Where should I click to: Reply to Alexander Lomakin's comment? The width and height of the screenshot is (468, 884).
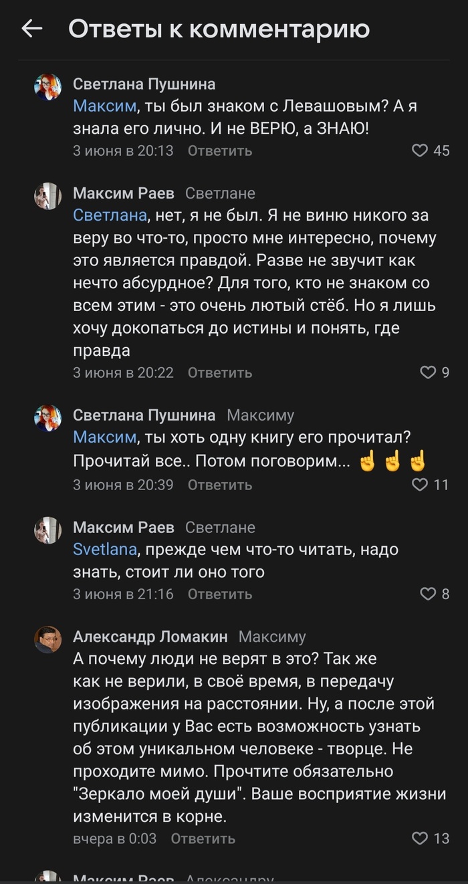tap(203, 838)
